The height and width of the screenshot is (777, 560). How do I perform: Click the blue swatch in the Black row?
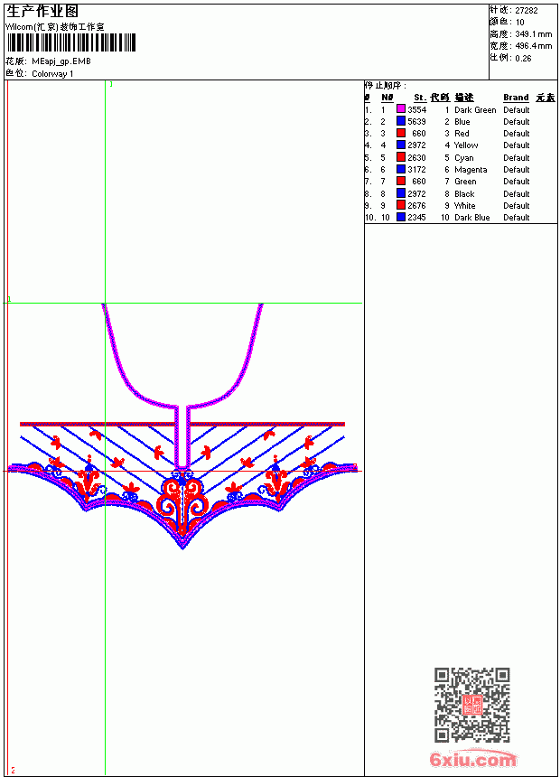pyautogui.click(x=401, y=193)
